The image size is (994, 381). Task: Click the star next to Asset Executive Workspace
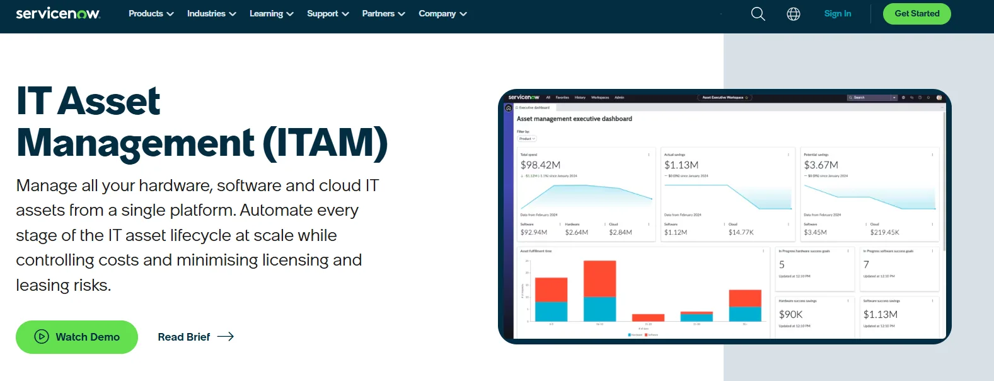click(746, 98)
